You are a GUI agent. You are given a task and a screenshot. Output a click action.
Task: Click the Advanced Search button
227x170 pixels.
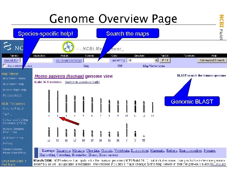(x=212, y=60)
